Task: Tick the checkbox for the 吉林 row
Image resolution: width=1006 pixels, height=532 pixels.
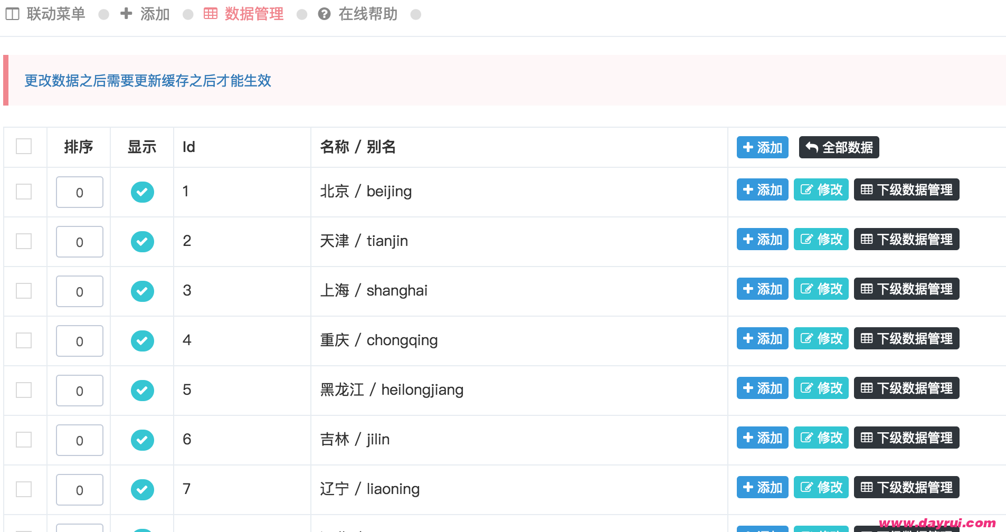Action: tap(24, 440)
